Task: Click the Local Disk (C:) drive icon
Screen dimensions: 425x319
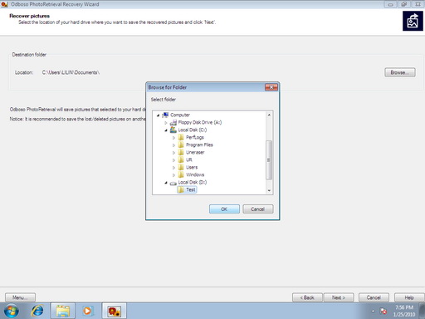Action: pos(173,130)
